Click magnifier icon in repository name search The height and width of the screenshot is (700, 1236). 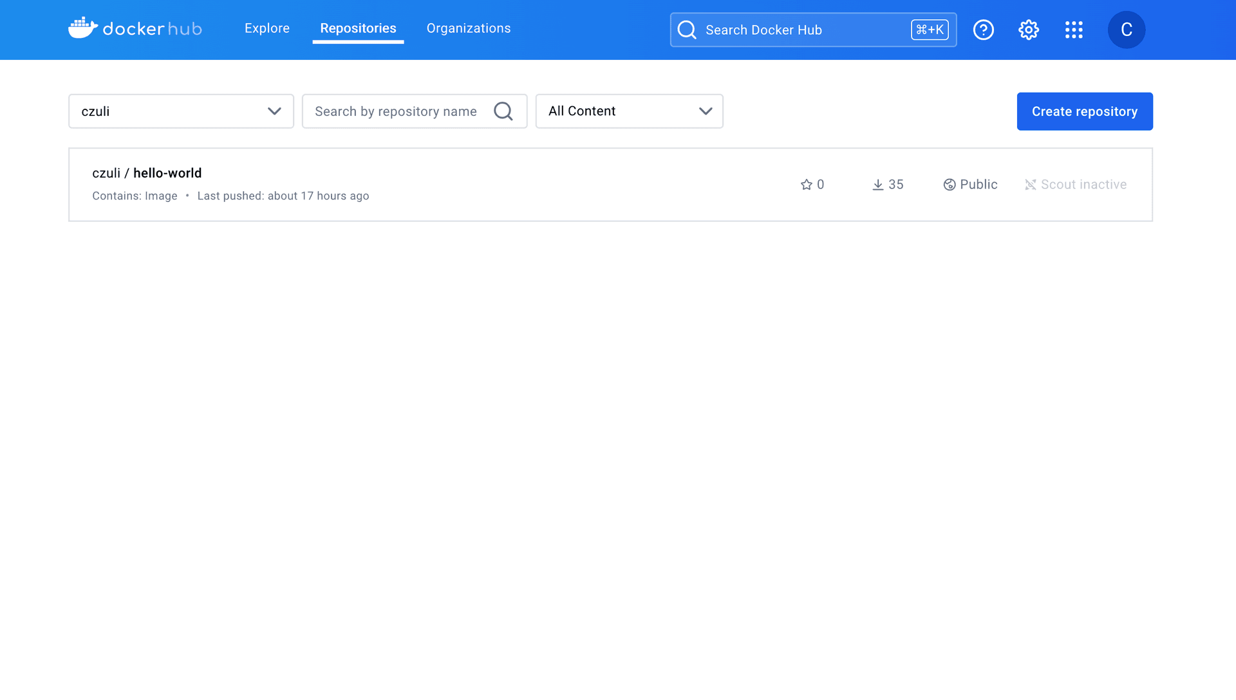[503, 111]
